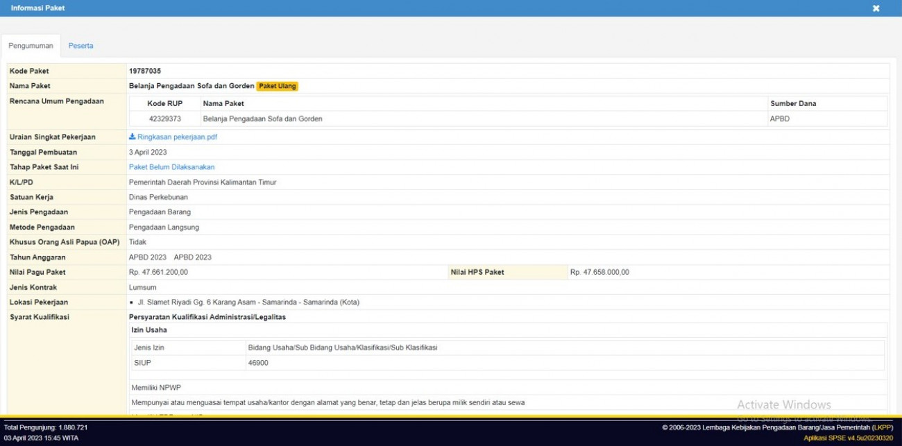Screen dimensions: 902x446
Task: Follow the LKPP link in the footer
Action: click(883, 427)
